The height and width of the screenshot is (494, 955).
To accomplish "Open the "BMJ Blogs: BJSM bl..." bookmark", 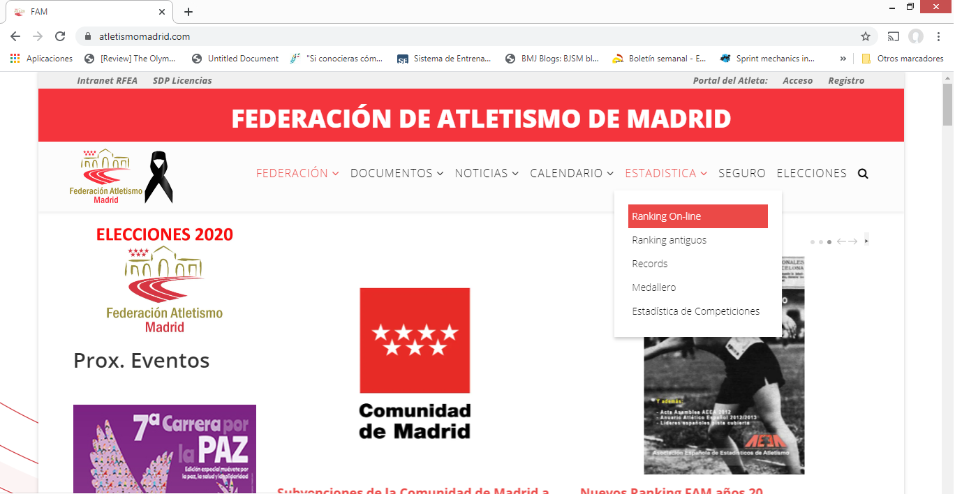I will (x=552, y=59).
